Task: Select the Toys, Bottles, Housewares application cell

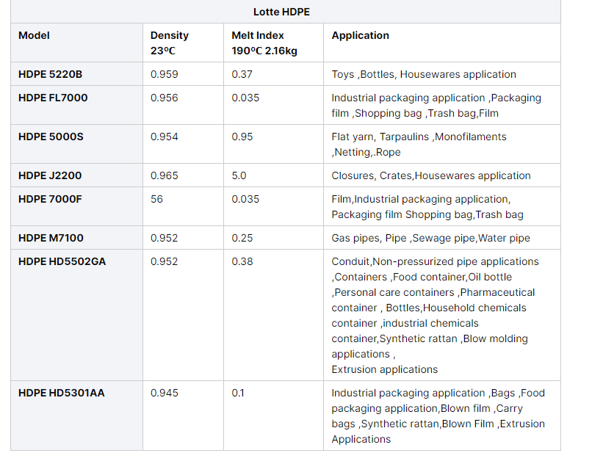Action: (x=424, y=74)
